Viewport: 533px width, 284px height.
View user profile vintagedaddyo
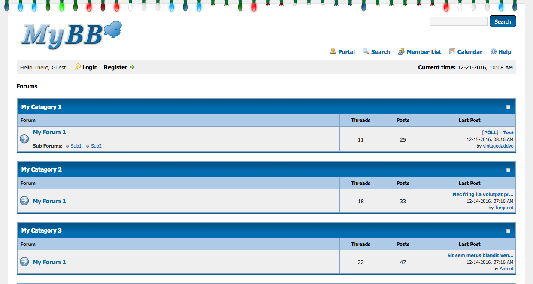point(498,146)
